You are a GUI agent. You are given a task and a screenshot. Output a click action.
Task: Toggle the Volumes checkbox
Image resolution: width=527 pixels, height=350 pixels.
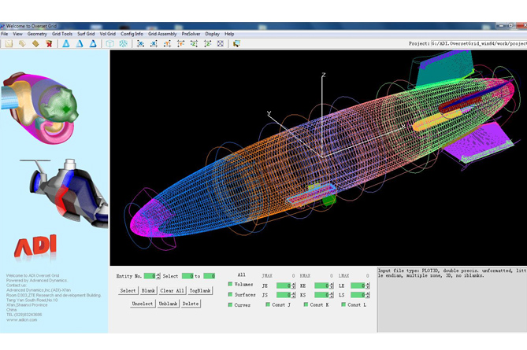point(230,285)
